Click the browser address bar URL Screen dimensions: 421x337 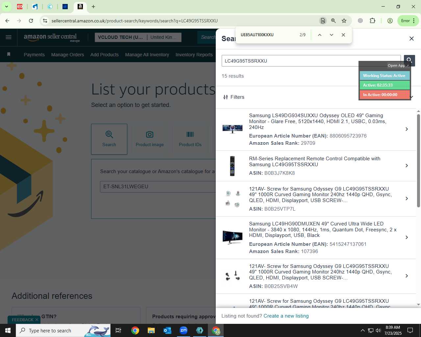[135, 21]
